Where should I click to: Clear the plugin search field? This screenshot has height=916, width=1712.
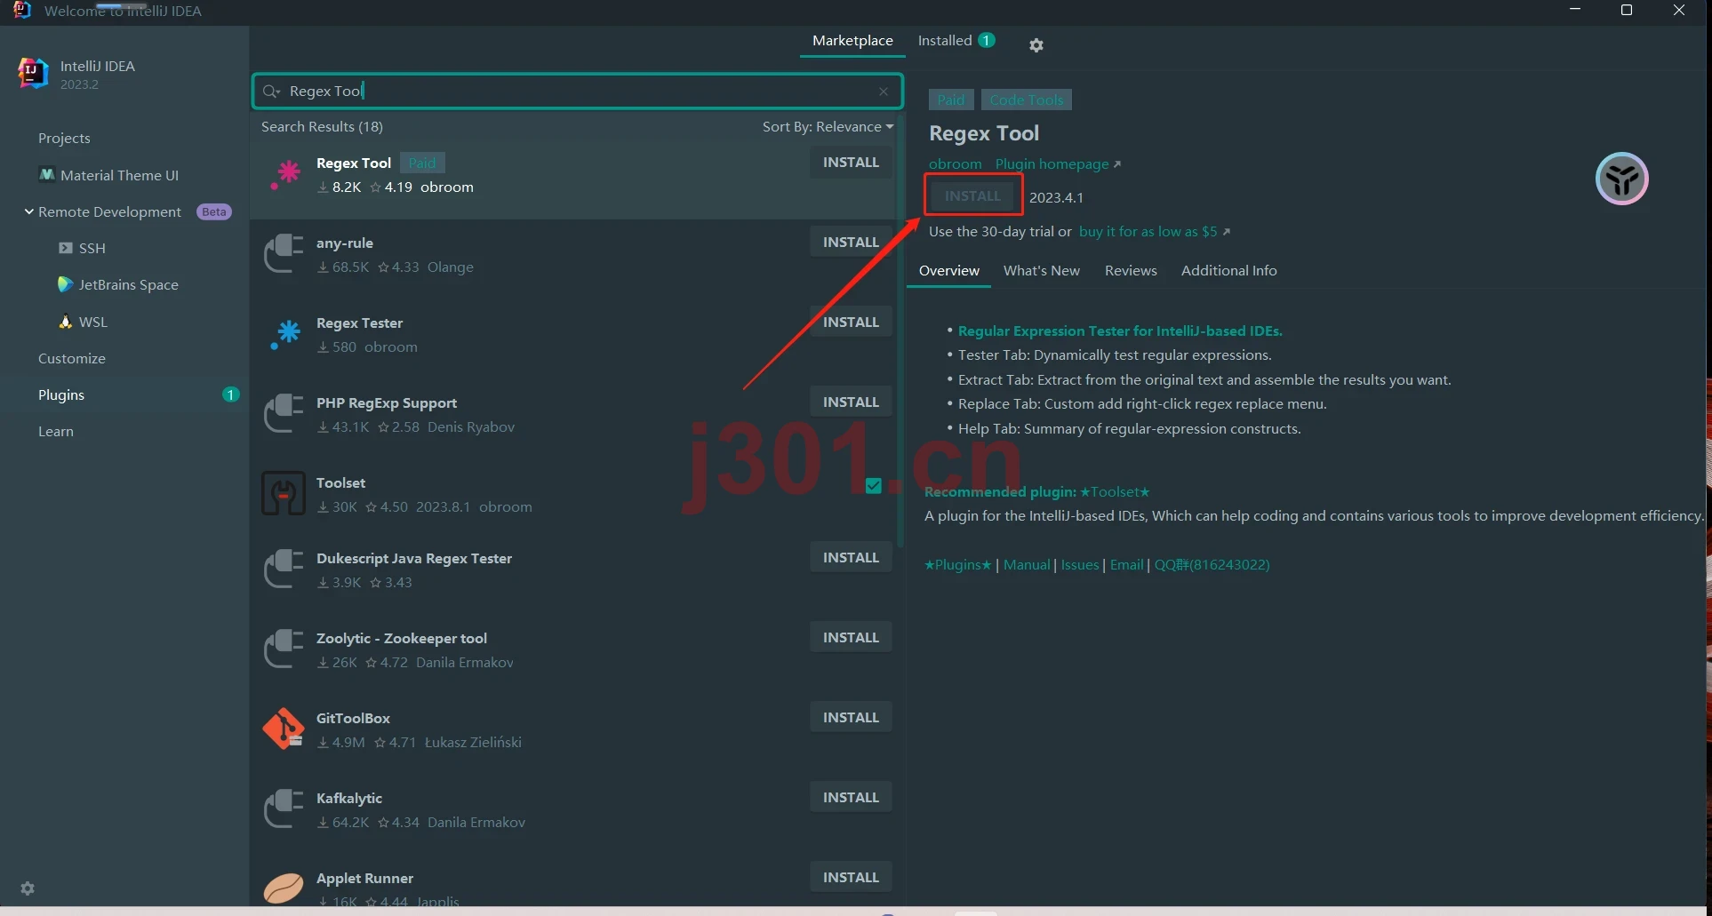884,92
